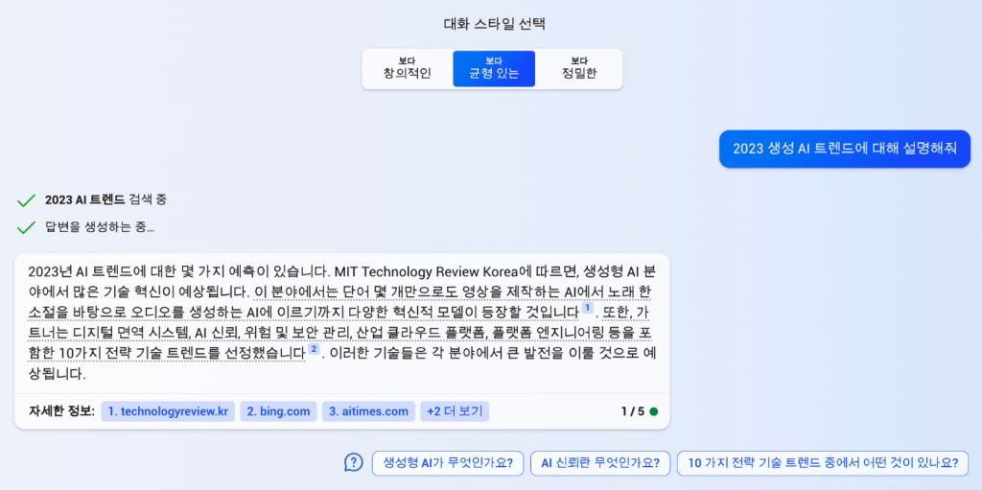Click the bold 2023 AI 트렌드 search term
This screenshot has height=490, width=982.
[84, 199]
